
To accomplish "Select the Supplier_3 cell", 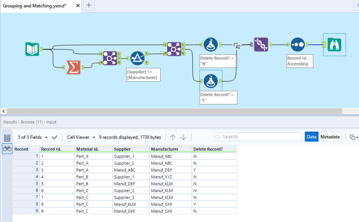I will coord(131,197).
